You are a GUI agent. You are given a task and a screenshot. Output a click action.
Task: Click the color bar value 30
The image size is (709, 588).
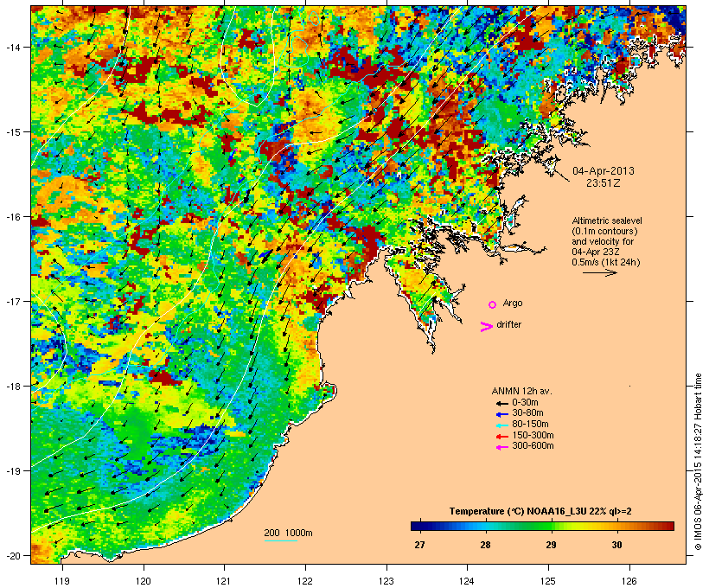point(616,545)
